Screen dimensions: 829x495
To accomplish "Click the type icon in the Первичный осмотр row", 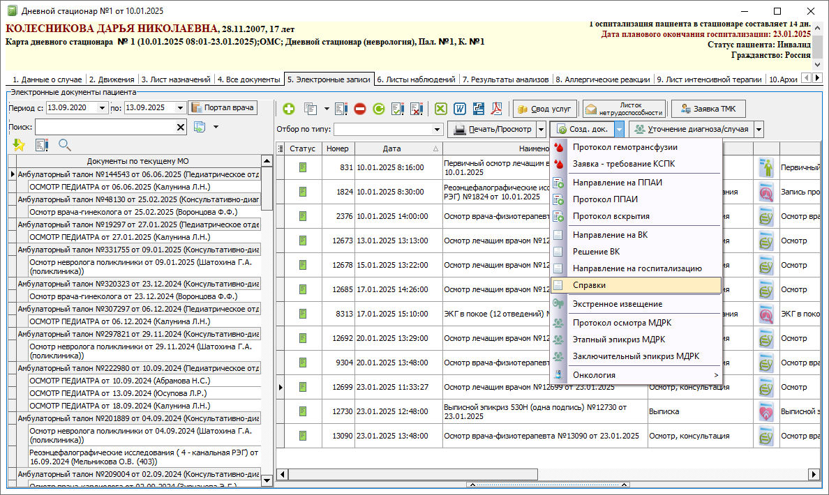I will pos(766,167).
